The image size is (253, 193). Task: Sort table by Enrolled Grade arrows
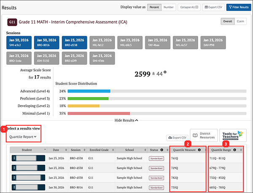(x=113, y=150)
